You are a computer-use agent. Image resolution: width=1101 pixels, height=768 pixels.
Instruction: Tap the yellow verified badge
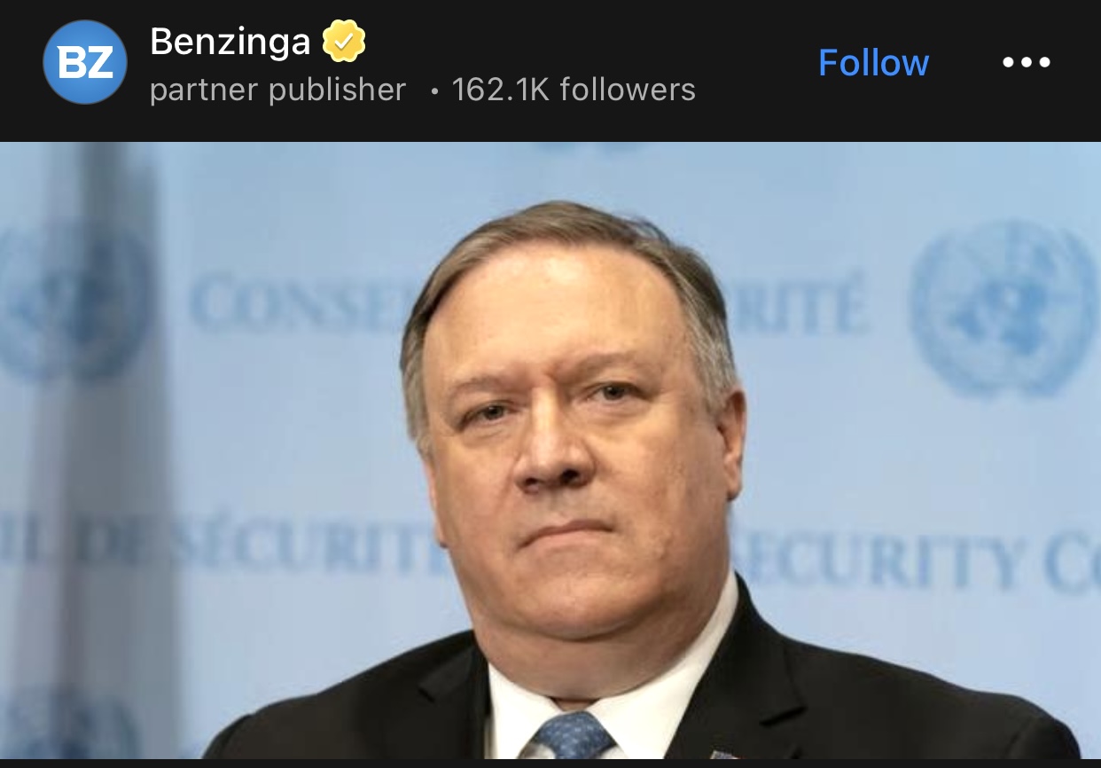[x=344, y=42]
